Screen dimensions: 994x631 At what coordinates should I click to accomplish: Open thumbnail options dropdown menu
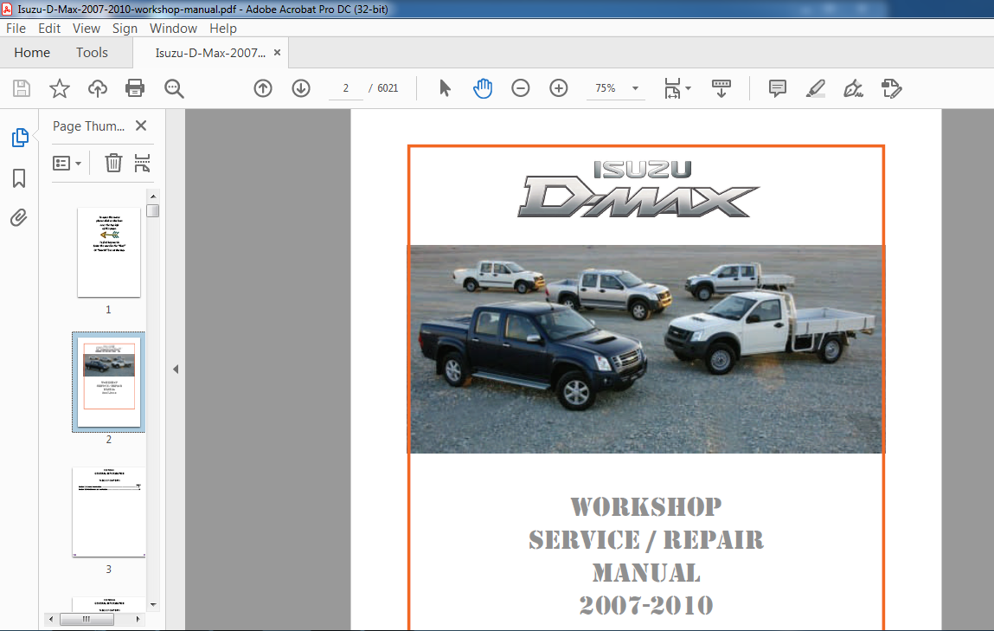click(67, 164)
